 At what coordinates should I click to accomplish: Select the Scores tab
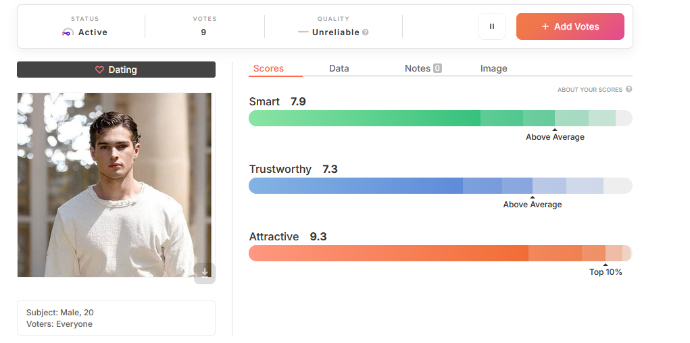click(x=268, y=69)
